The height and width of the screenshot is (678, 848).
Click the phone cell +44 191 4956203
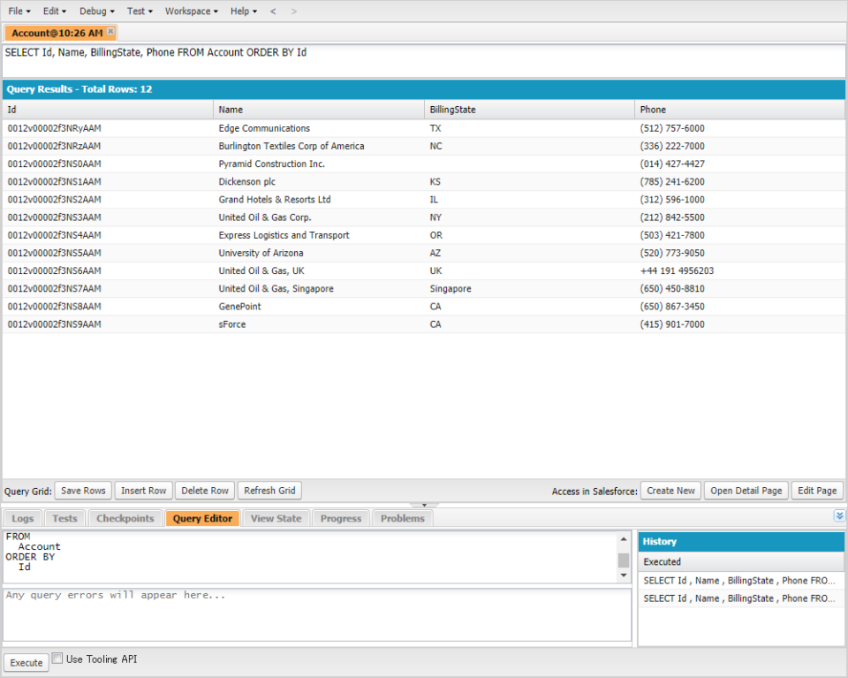(x=739, y=271)
